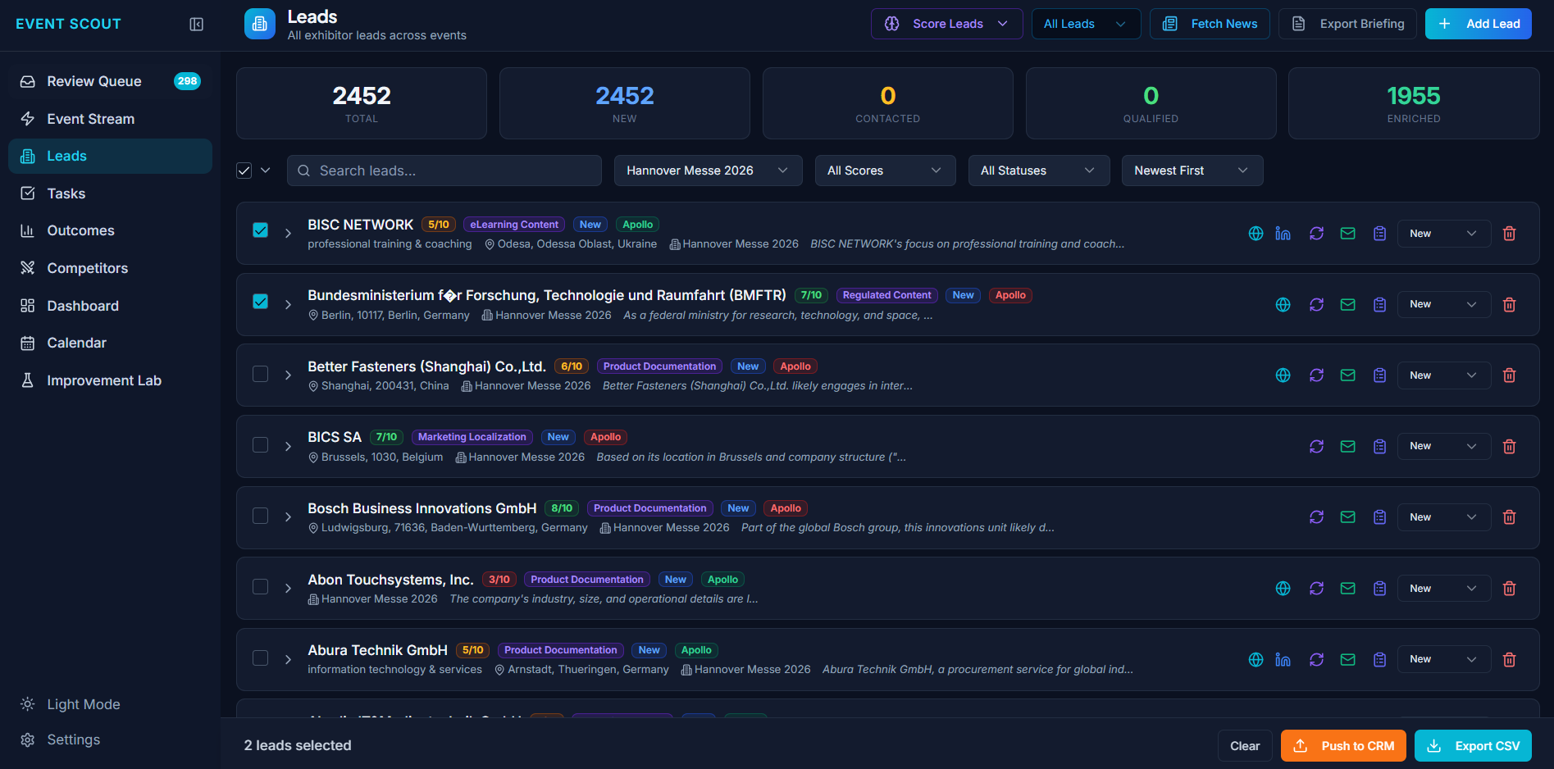1554x769 pixels.
Task: Open the Calendar page
Action: [x=110, y=343]
